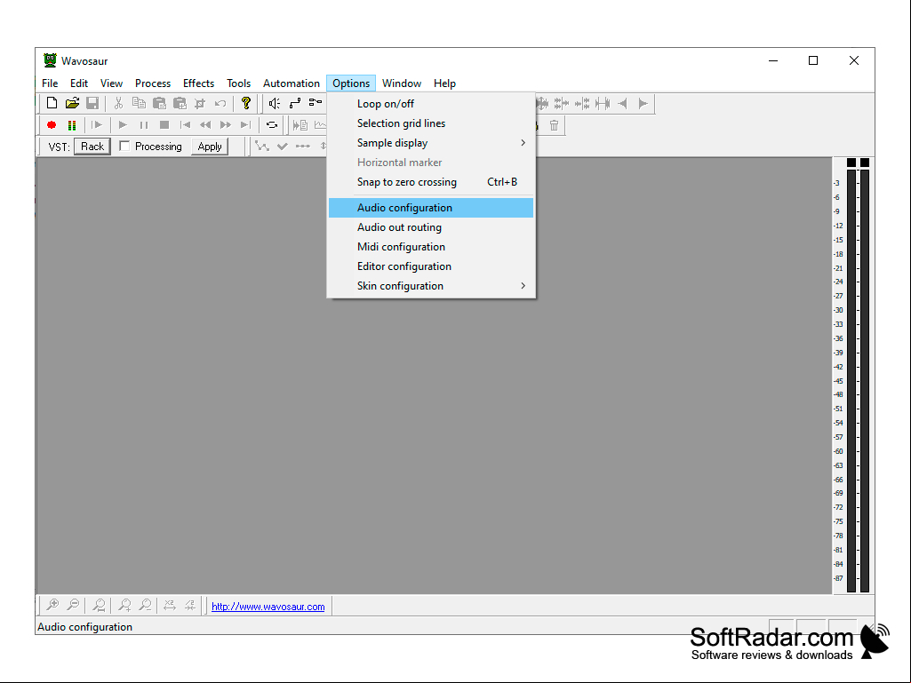Select Editor configuration menu item

tap(430, 266)
